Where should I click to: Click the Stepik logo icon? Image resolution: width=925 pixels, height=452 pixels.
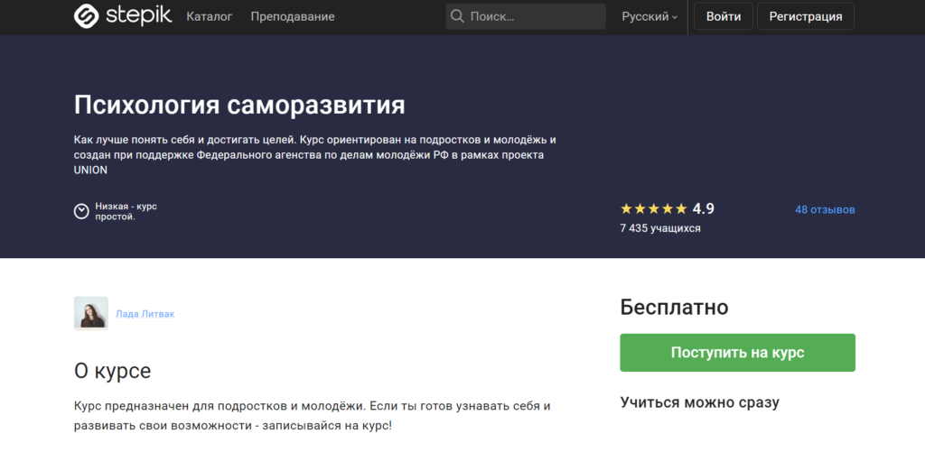coord(87,16)
